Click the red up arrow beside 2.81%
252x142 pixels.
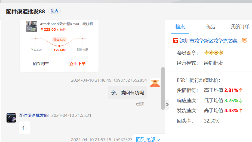coord(241,90)
